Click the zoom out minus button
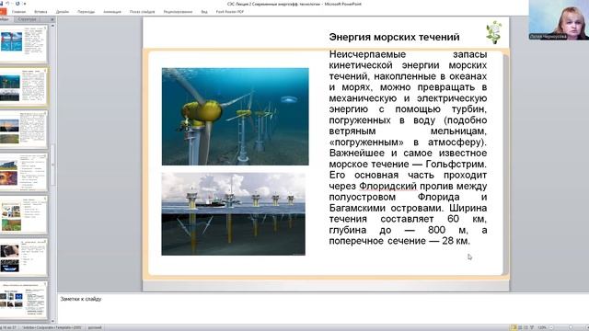This screenshot has width=589, height=331. 551,327
